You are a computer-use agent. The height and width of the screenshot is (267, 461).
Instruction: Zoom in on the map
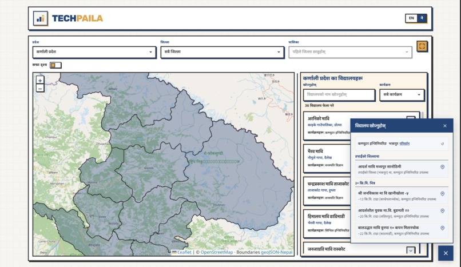pyautogui.click(x=40, y=80)
